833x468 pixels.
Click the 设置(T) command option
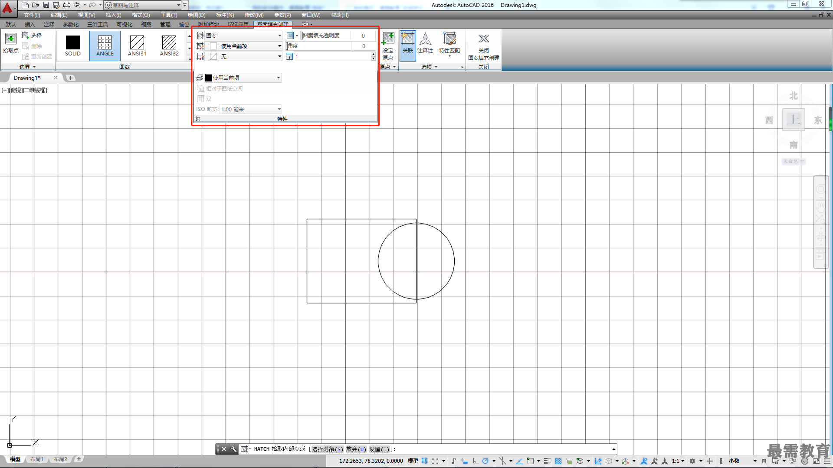tap(379, 449)
